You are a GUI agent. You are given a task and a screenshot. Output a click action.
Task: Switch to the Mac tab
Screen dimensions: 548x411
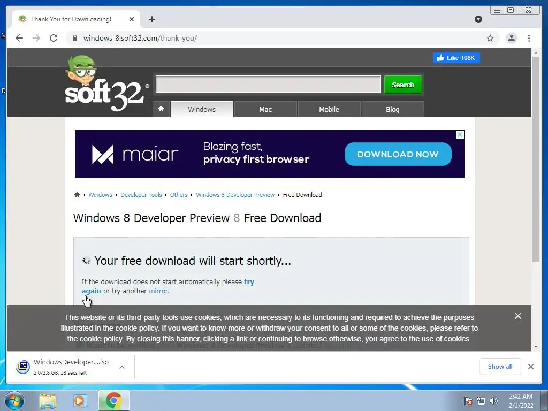[265, 109]
